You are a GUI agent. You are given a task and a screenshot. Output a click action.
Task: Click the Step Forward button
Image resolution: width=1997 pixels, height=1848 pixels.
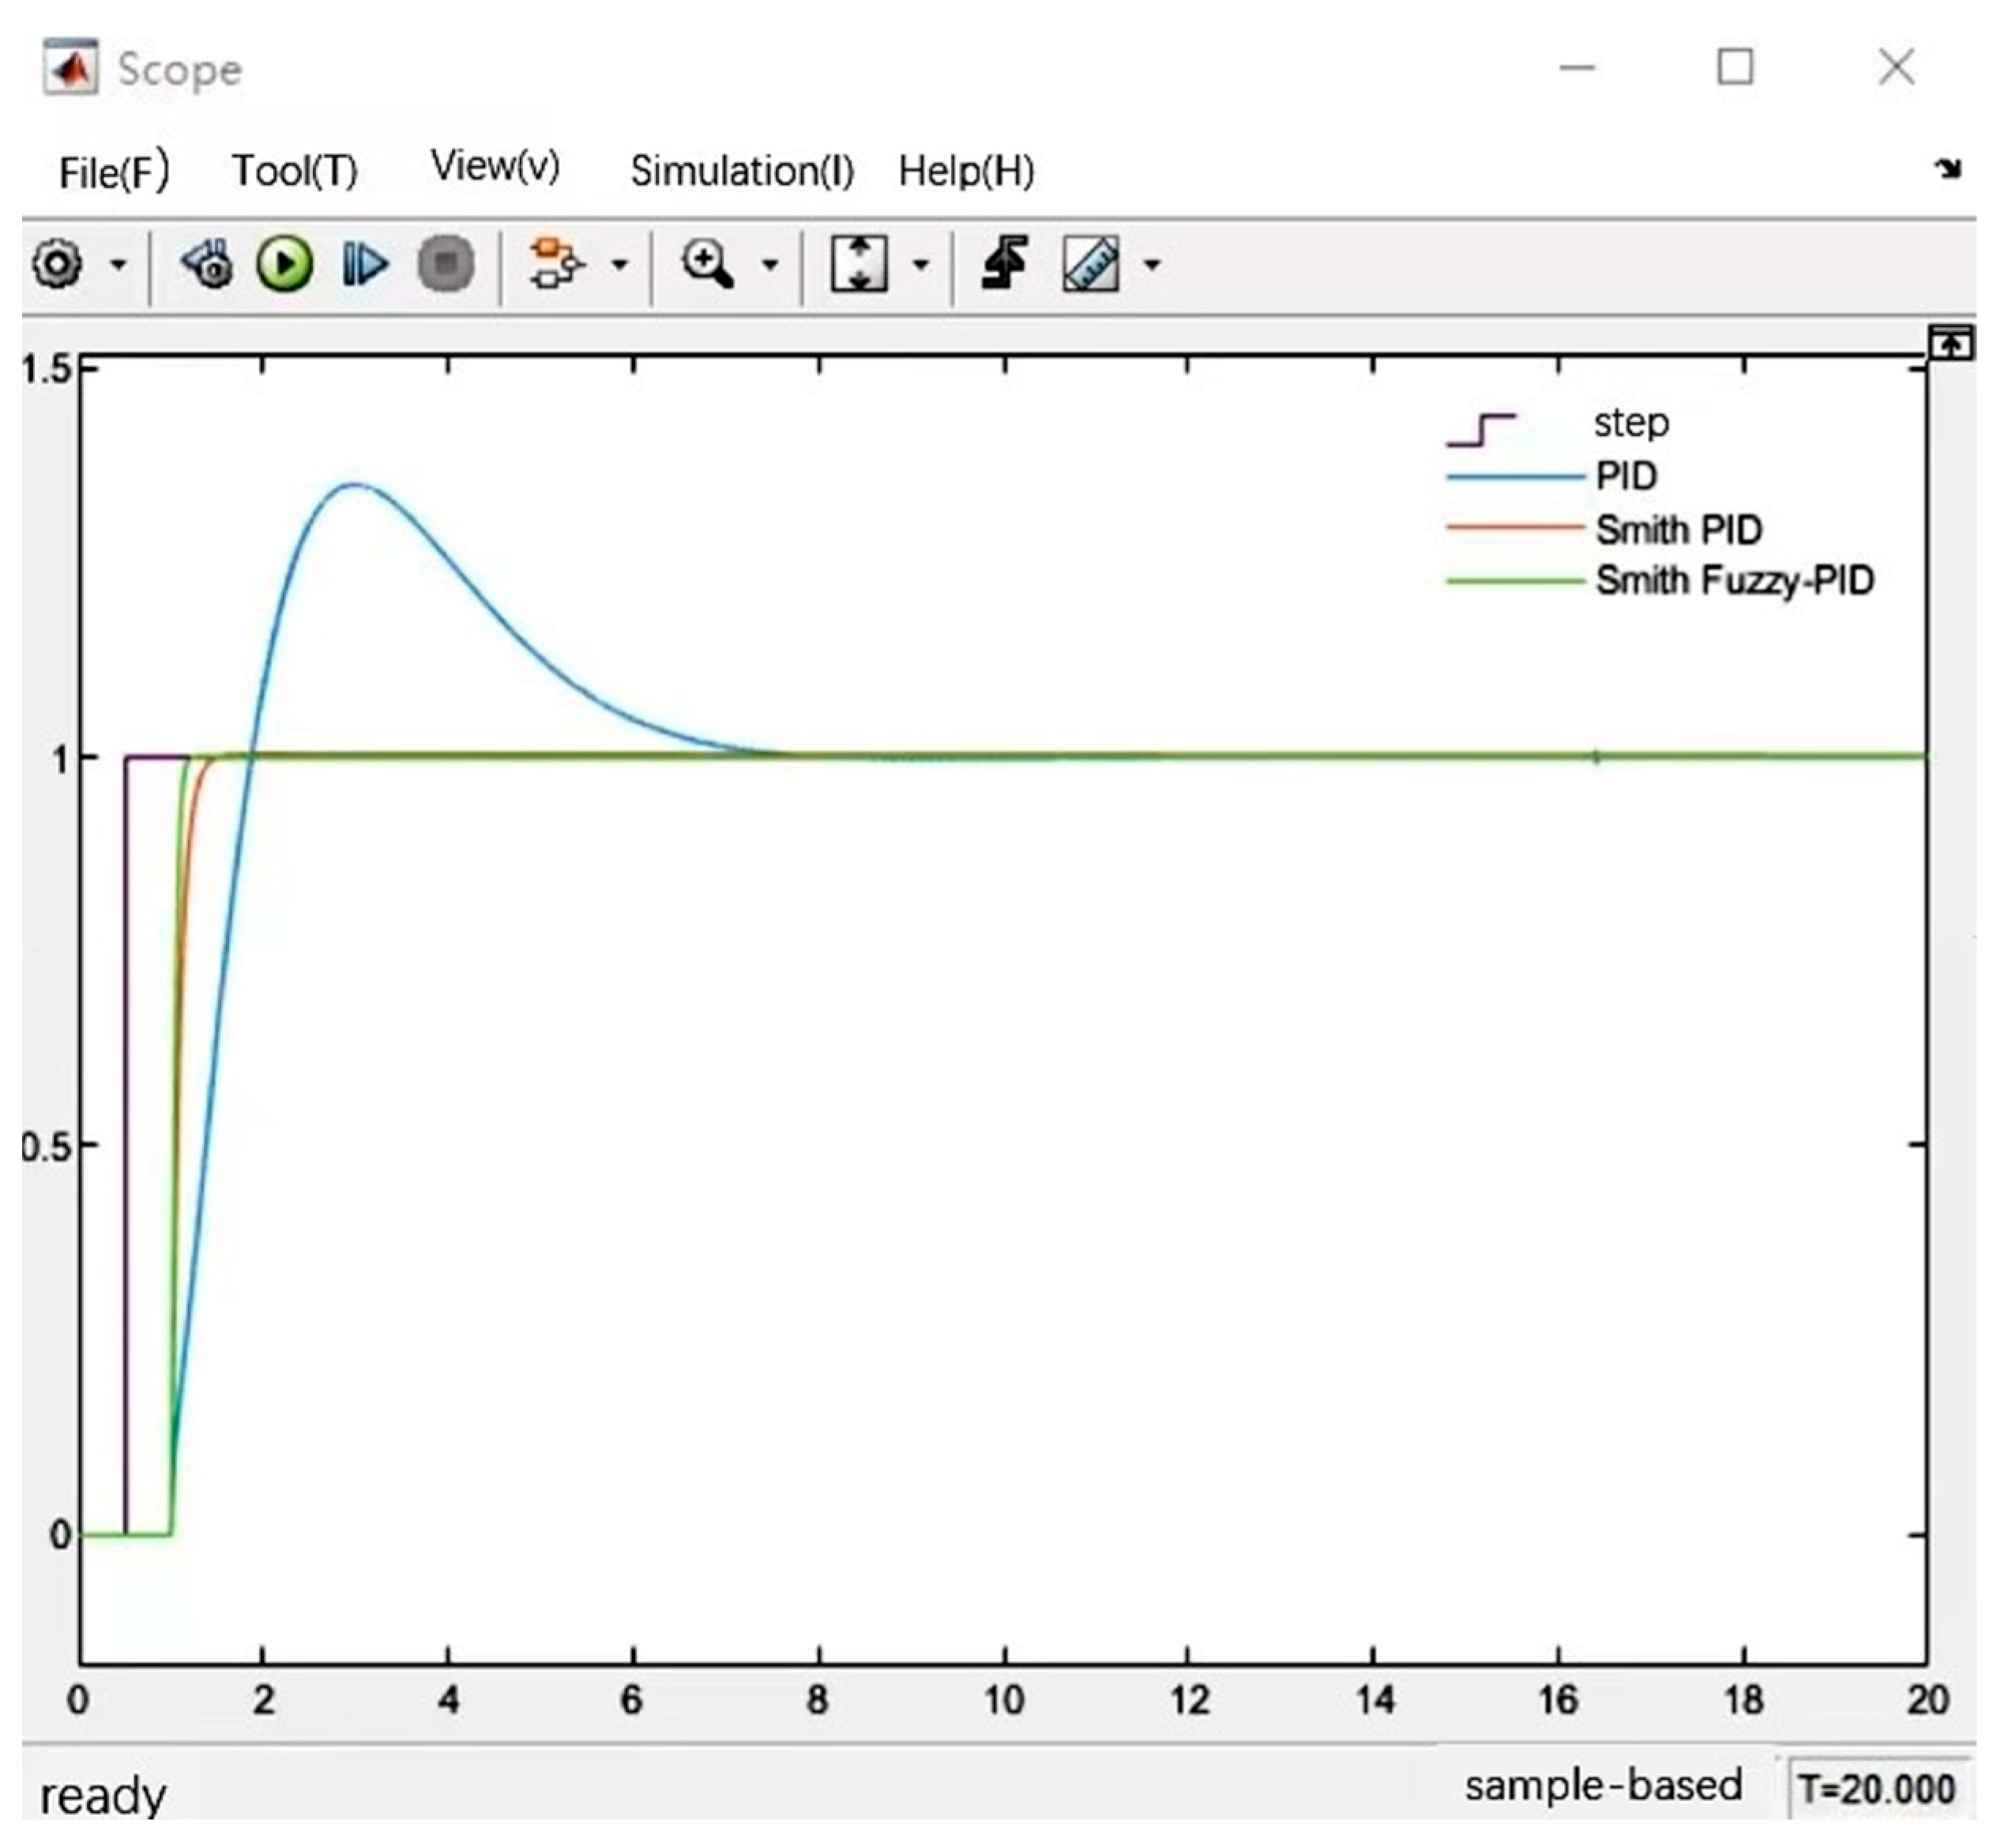tap(364, 265)
